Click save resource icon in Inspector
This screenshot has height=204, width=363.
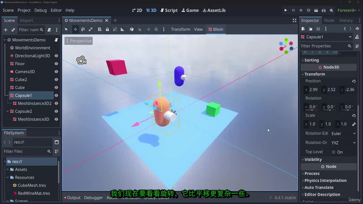coord(318,29)
